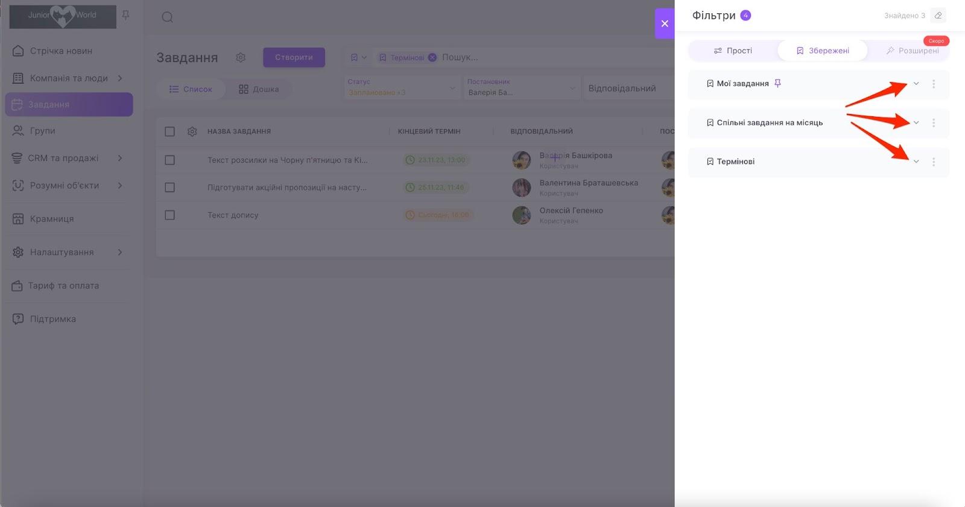Open Олексій Гепенко's avatar
This screenshot has height=507, width=965.
point(522,215)
